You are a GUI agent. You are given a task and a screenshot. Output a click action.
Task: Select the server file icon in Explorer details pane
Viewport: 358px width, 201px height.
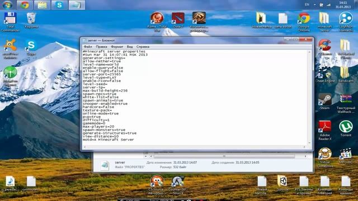tap(105, 165)
